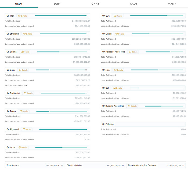The width and height of the screenshot is (188, 169).
Task: Click Algorand total $99,999,928.89
Action: click(83, 134)
